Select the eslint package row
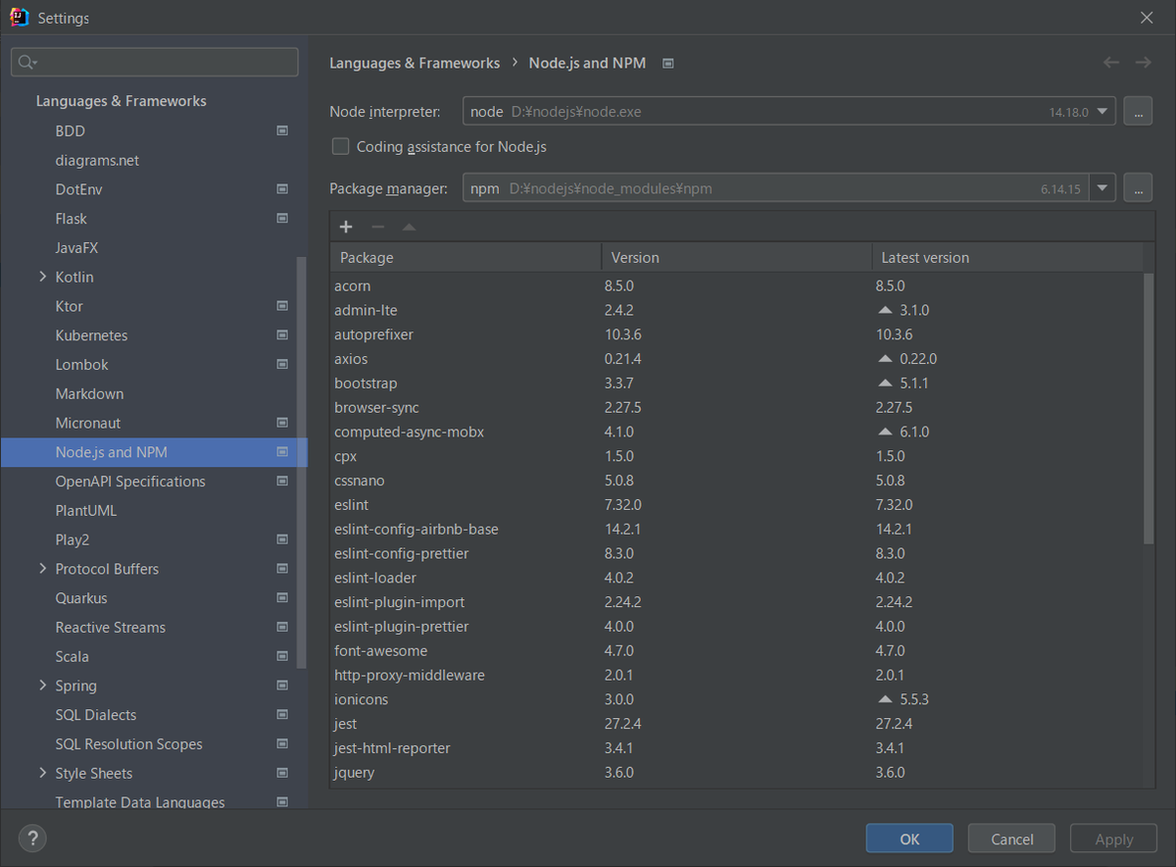 [737, 504]
